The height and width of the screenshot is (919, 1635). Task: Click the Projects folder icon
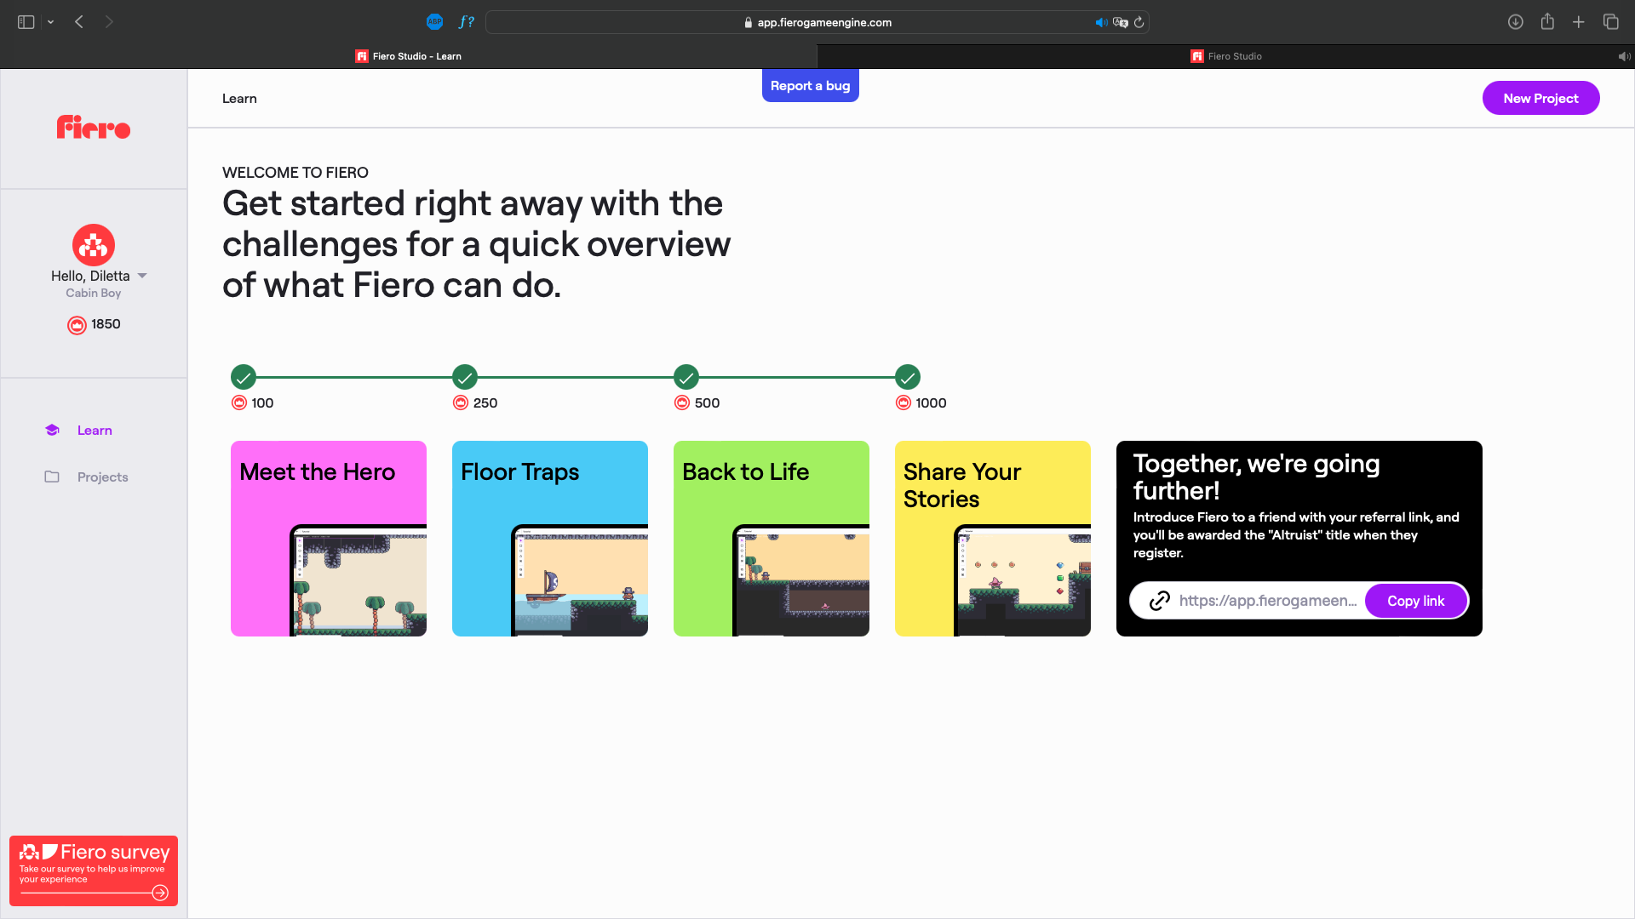point(52,477)
